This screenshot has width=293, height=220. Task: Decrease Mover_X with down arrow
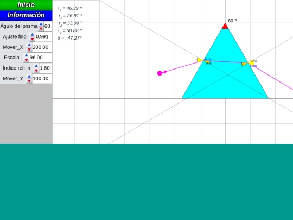point(29,49)
